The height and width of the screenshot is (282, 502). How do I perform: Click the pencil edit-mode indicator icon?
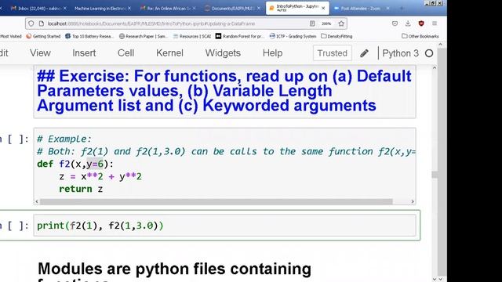(364, 53)
